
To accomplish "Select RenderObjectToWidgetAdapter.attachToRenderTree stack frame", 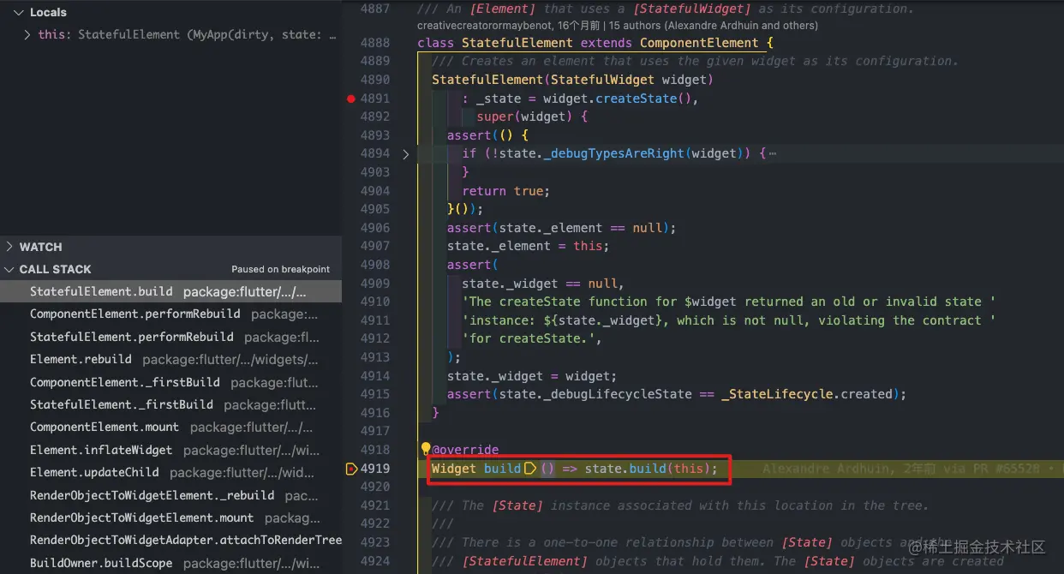I will (x=171, y=540).
